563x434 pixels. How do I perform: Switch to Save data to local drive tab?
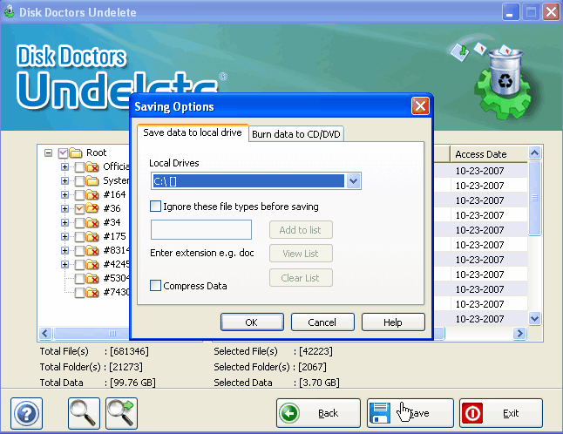[x=193, y=132]
